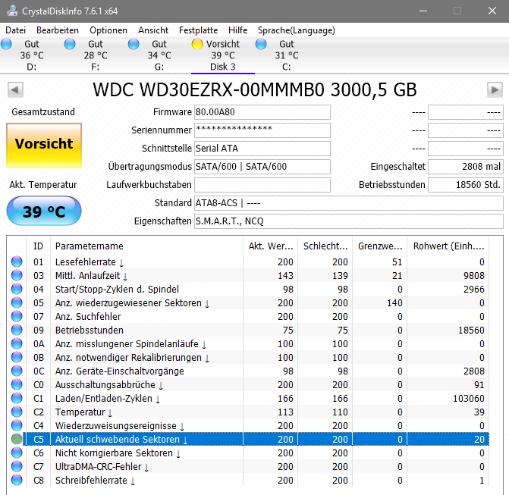Click status orb of Wiederzuweisungsereignisse row

17,425
